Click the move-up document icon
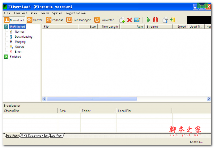 click(165, 20)
